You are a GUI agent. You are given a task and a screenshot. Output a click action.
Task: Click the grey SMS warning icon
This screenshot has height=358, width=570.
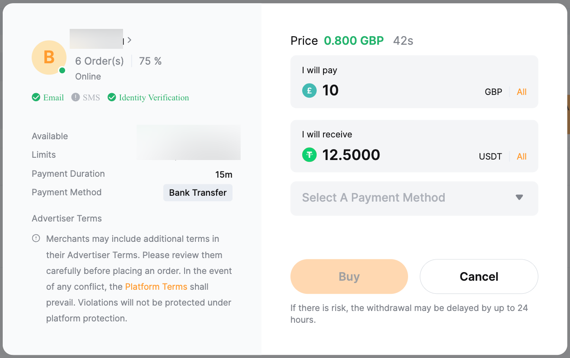[x=76, y=98]
